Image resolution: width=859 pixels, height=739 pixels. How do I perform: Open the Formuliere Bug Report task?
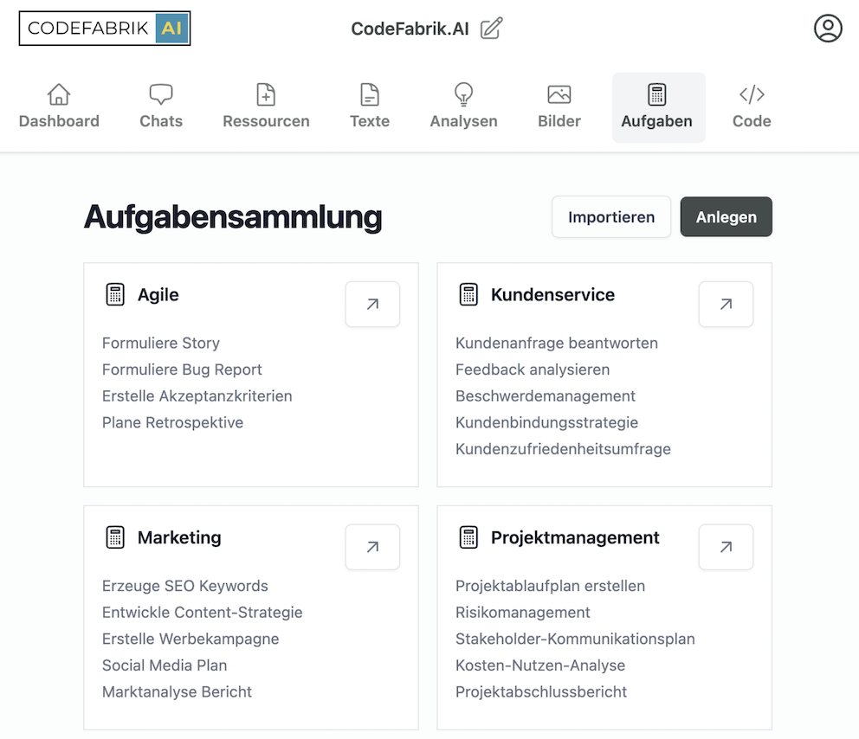coord(182,369)
